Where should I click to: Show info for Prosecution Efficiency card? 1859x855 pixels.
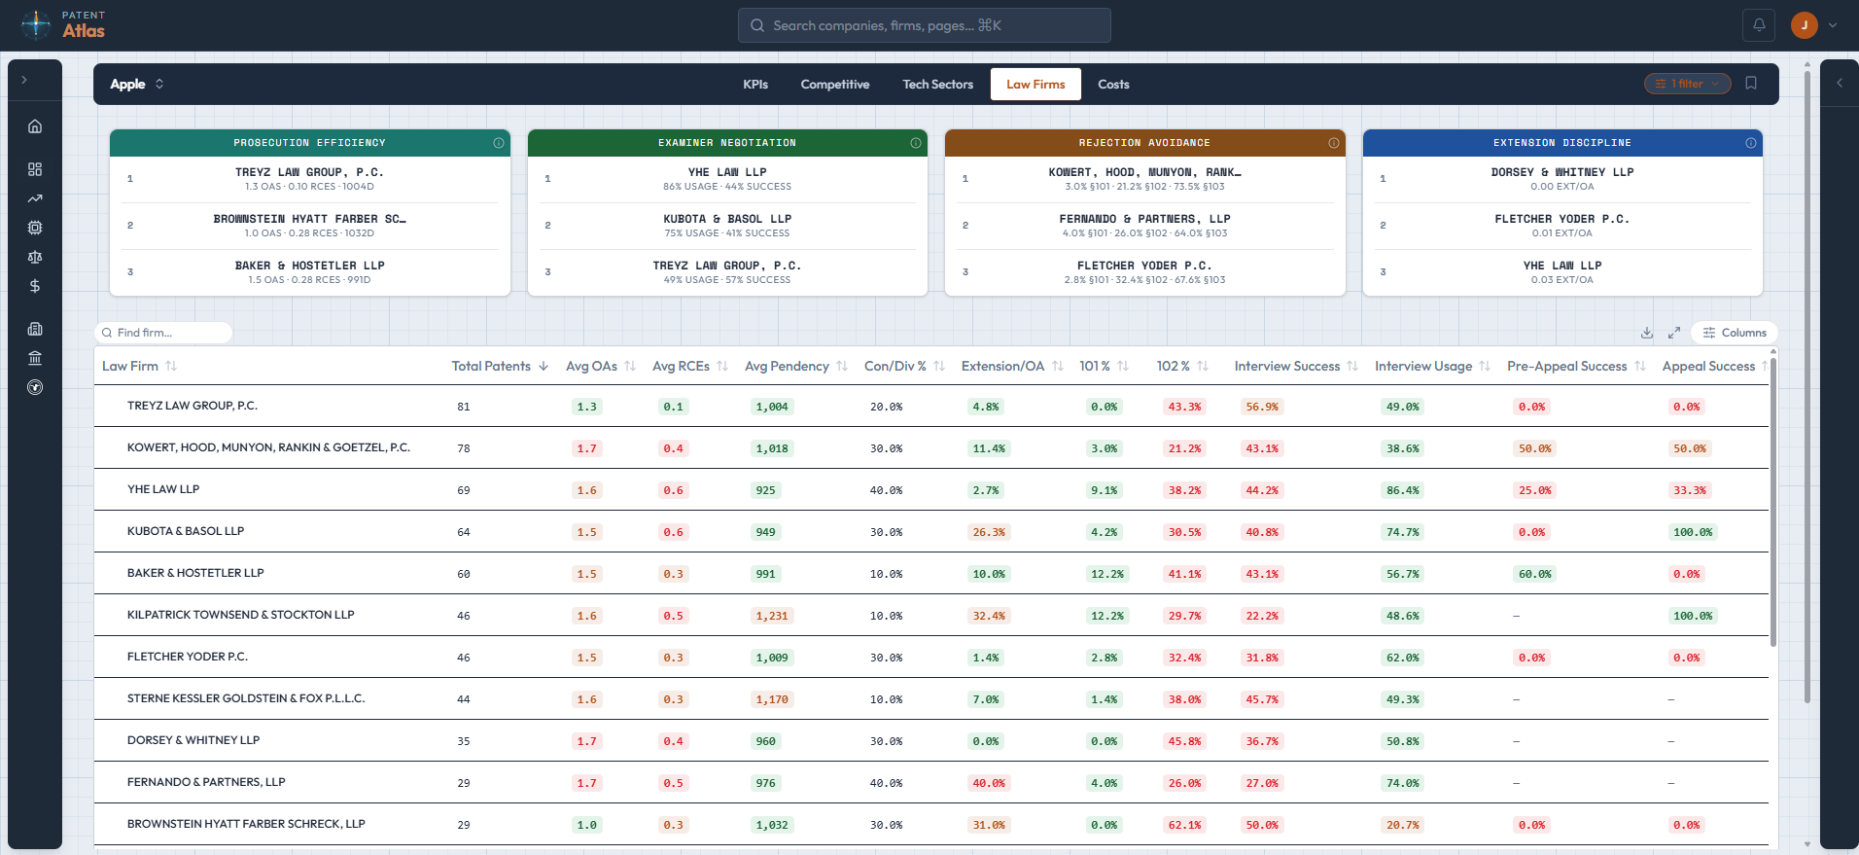pos(499,143)
